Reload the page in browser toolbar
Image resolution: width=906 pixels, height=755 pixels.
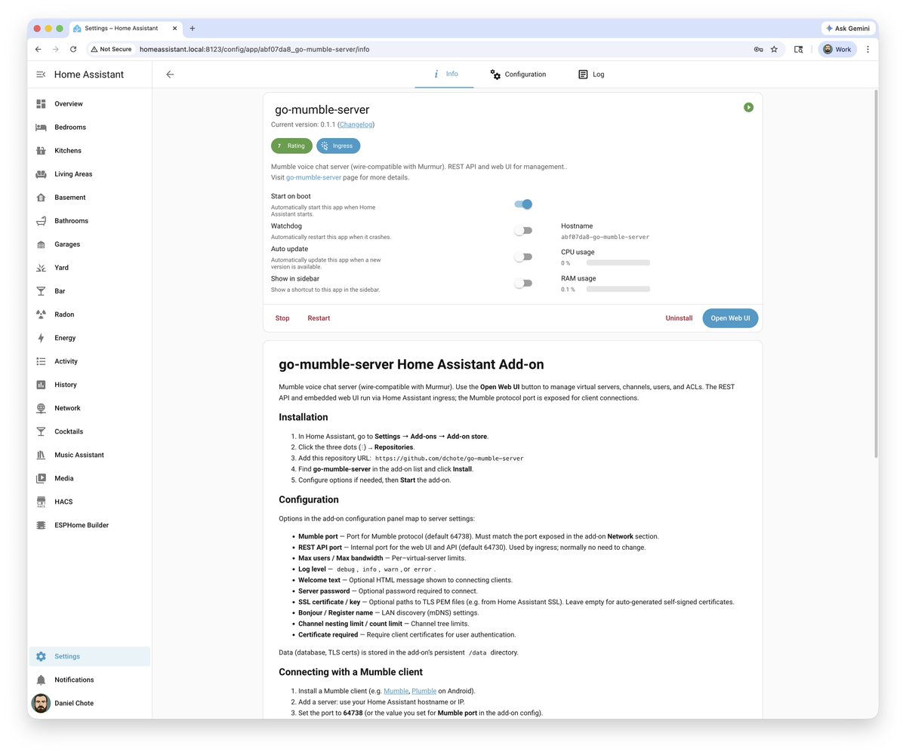73,49
